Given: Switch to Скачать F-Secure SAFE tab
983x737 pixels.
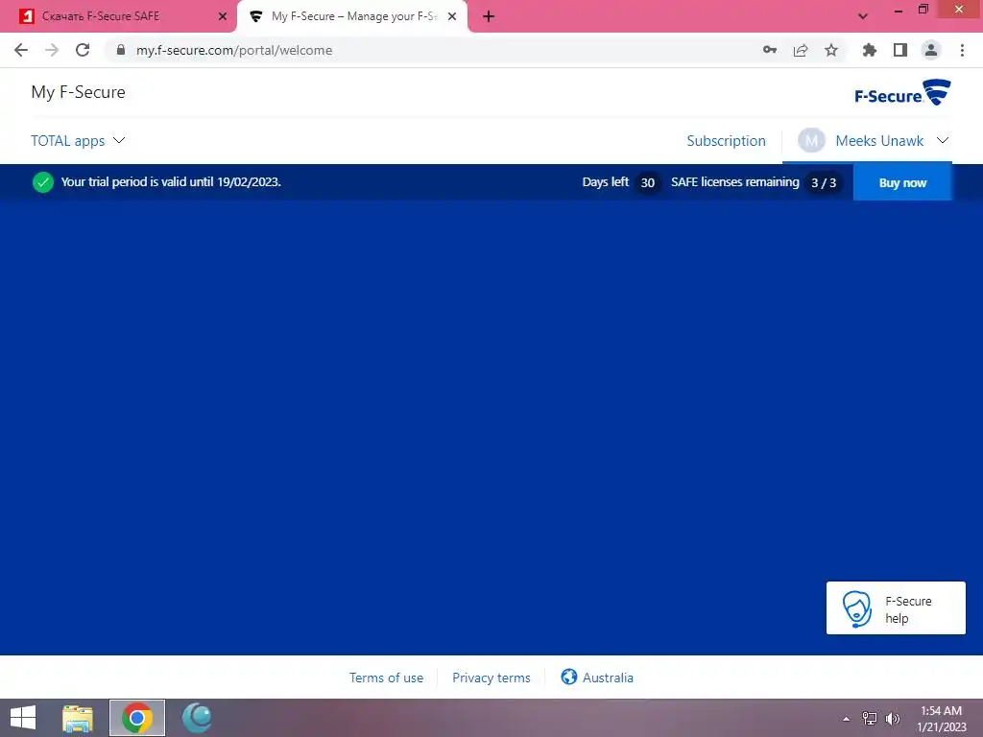Looking at the screenshot, I should point(119,16).
